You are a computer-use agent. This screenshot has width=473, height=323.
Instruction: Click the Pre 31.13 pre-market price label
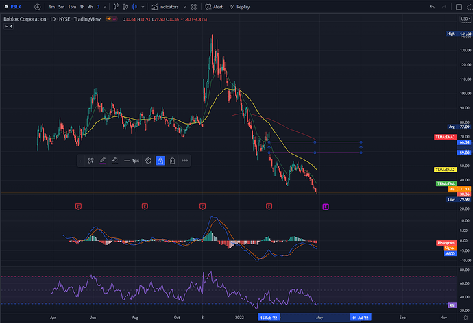point(459,189)
